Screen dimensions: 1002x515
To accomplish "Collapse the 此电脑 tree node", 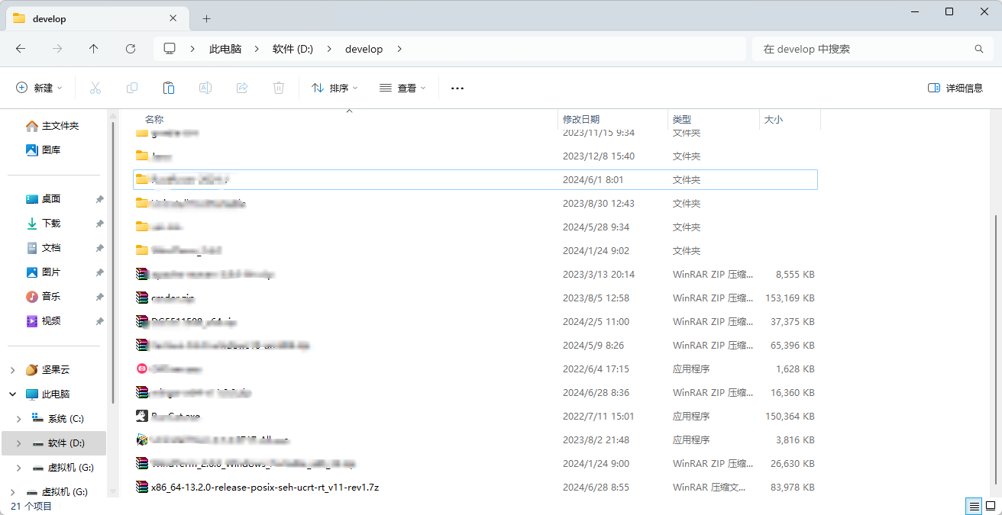I will pyautogui.click(x=12, y=394).
